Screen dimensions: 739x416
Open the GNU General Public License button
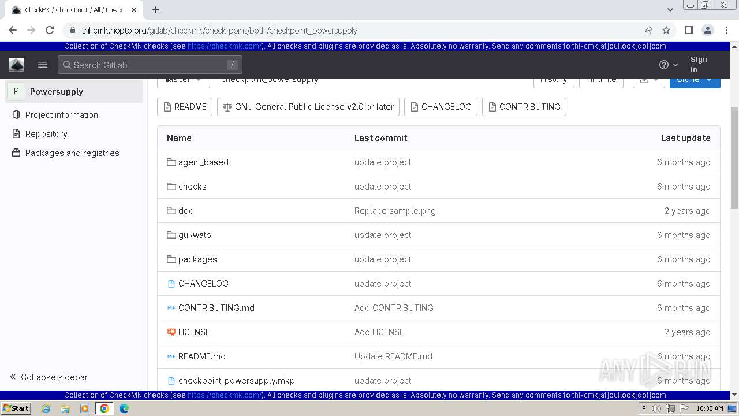click(x=308, y=106)
